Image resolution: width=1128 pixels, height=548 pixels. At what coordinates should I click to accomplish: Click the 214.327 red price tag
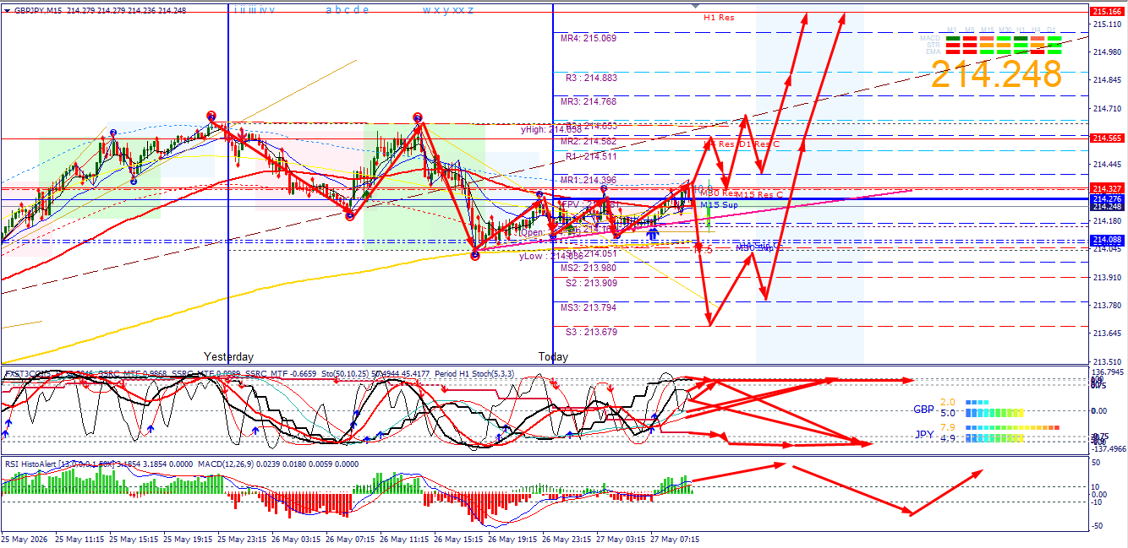pos(1107,188)
